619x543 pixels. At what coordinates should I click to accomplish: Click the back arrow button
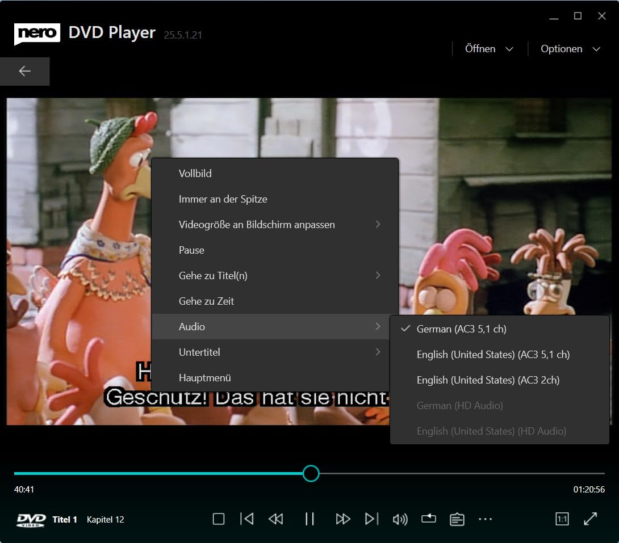coord(25,71)
